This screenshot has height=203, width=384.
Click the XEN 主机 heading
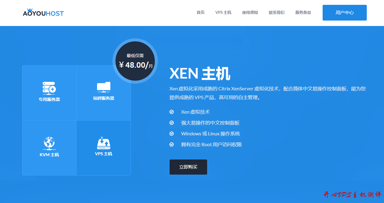200,73
